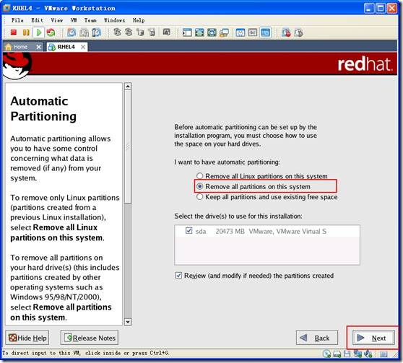Image resolution: width=403 pixels, height=363 pixels.
Task: Click the Back button
Action: tap(317, 338)
